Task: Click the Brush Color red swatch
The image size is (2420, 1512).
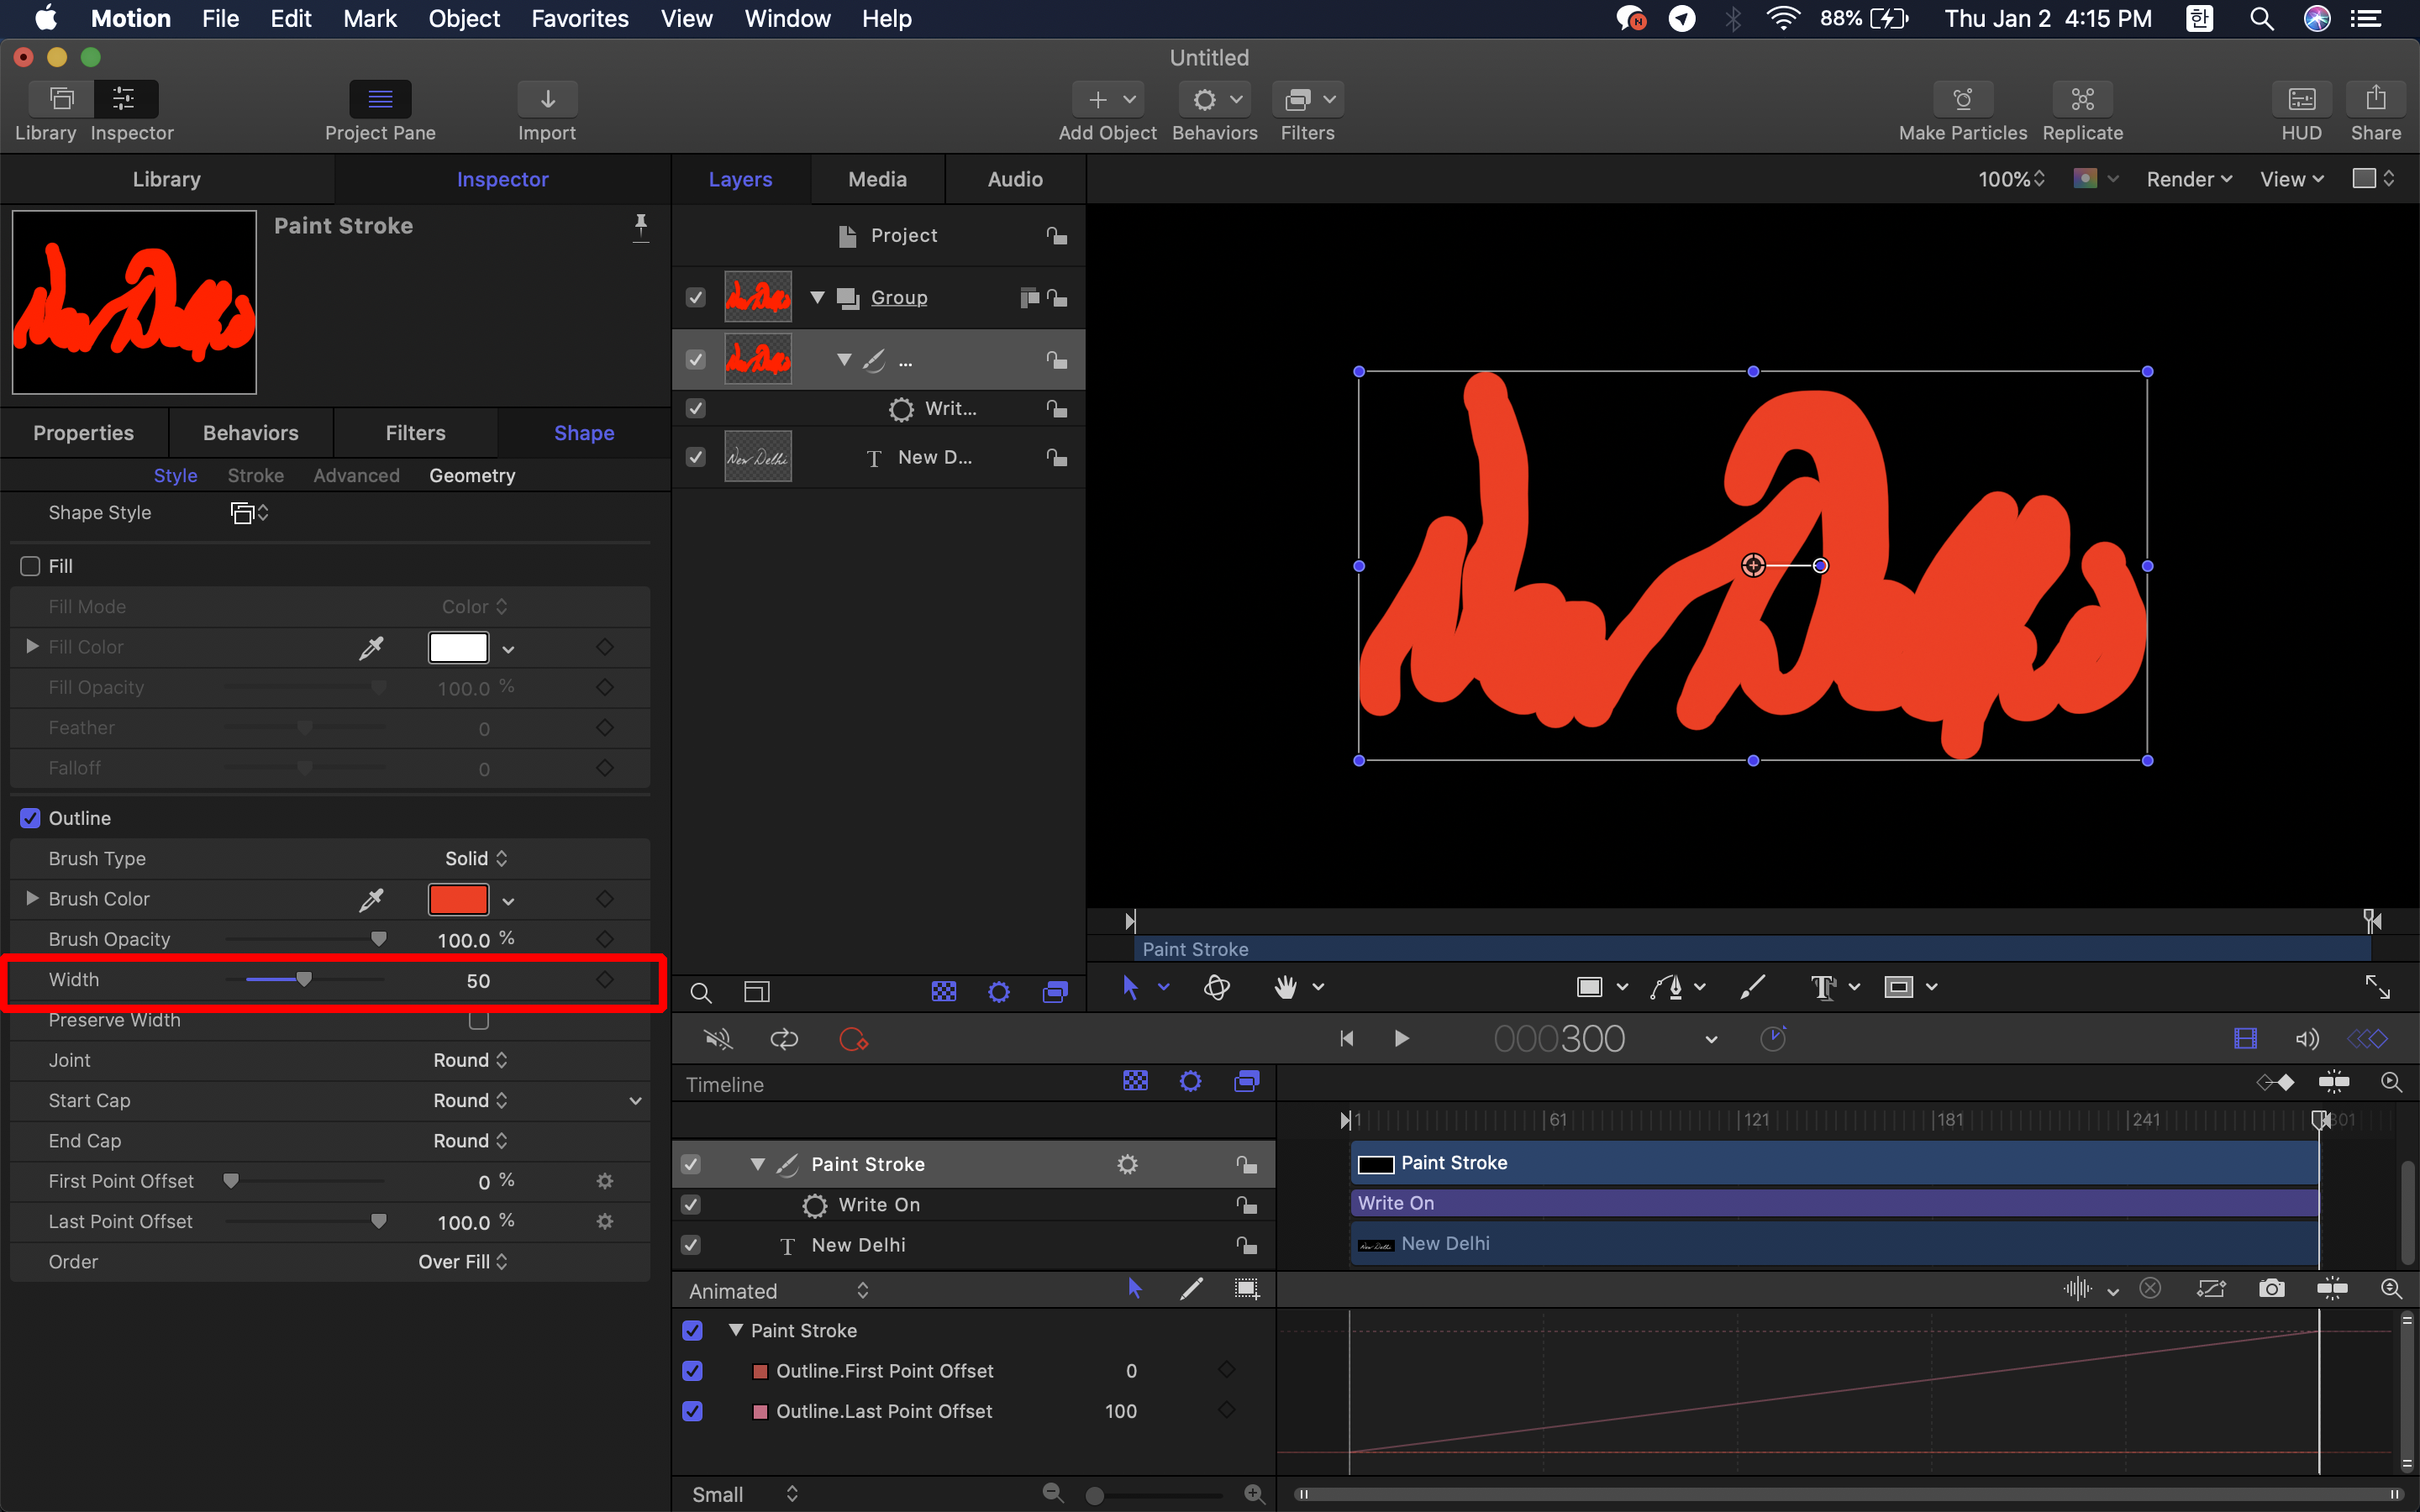Action: pos(458,899)
